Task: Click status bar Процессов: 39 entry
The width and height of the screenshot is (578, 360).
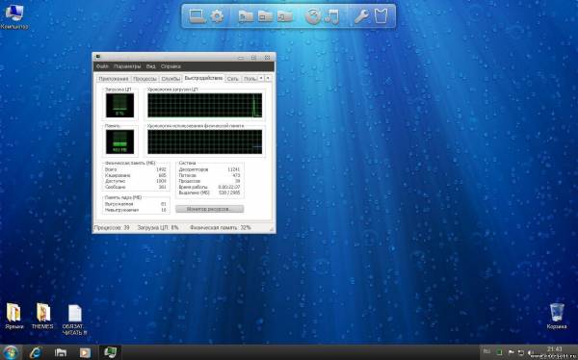Action: (112, 228)
